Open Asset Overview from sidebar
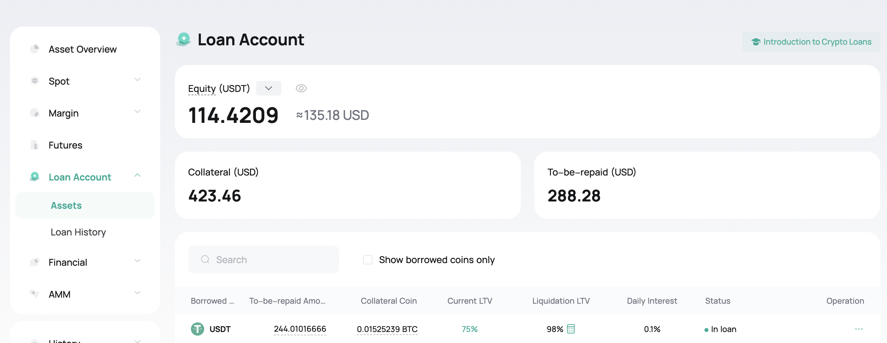 tap(83, 49)
